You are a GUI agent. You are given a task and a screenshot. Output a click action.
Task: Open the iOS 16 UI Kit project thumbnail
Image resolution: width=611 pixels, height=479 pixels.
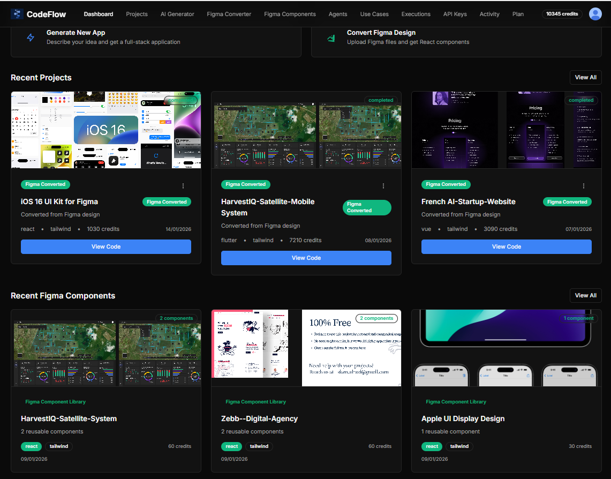pos(106,130)
